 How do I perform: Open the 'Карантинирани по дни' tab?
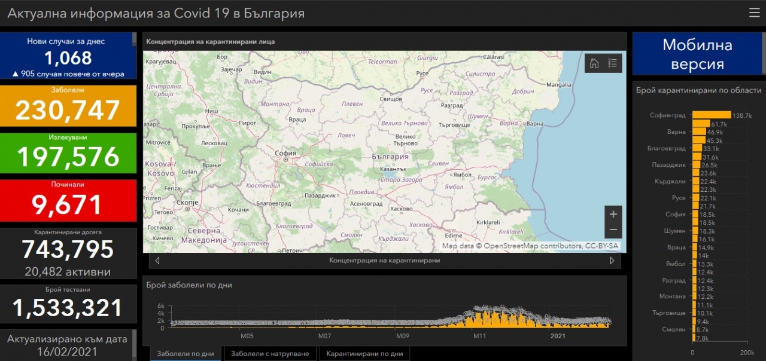tap(364, 354)
